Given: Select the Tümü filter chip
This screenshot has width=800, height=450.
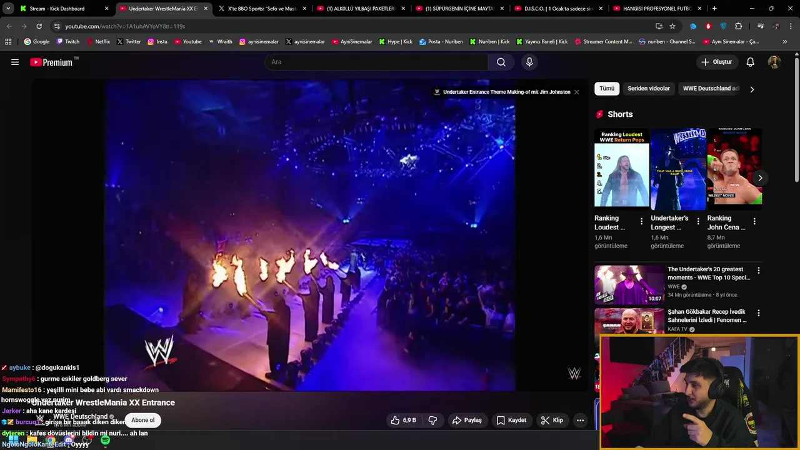Looking at the screenshot, I should pos(607,89).
